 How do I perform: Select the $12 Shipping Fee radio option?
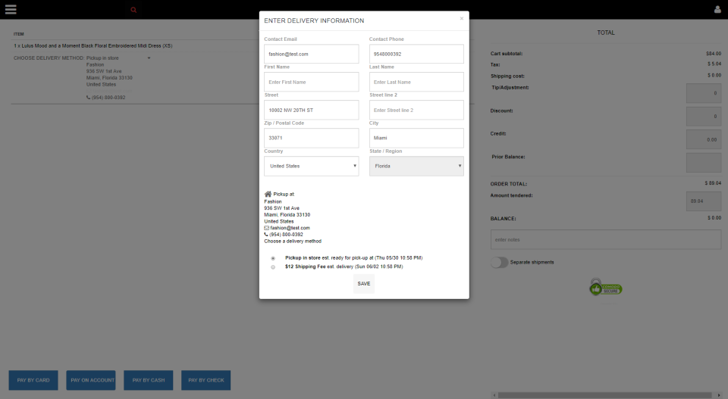(273, 267)
